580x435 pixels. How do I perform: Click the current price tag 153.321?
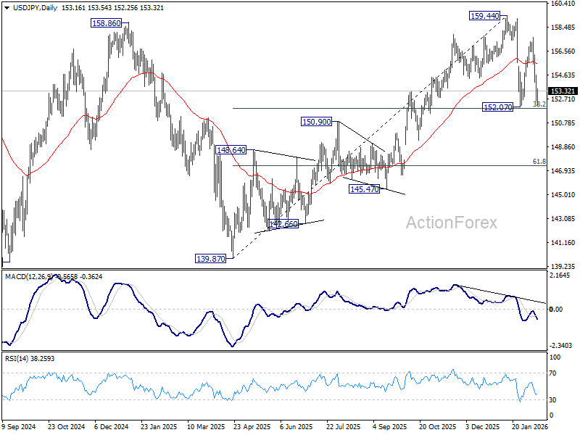pos(563,91)
